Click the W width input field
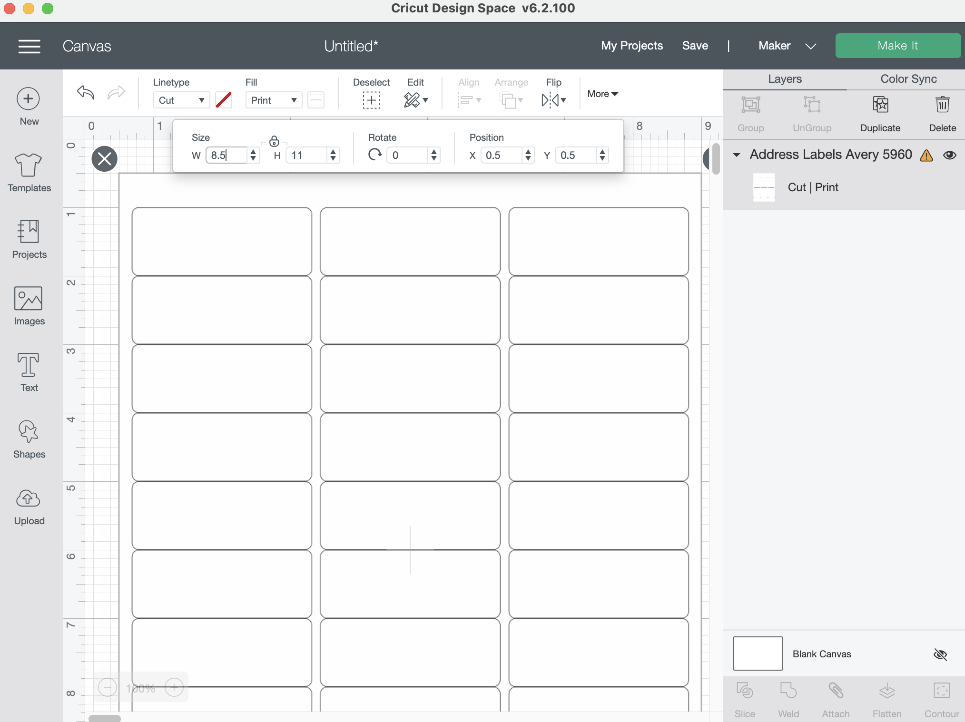The width and height of the screenshot is (965, 722). 227,155
